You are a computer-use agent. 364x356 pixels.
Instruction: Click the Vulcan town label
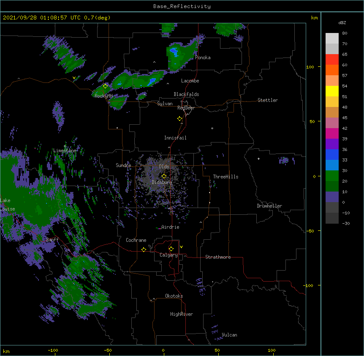point(229,335)
